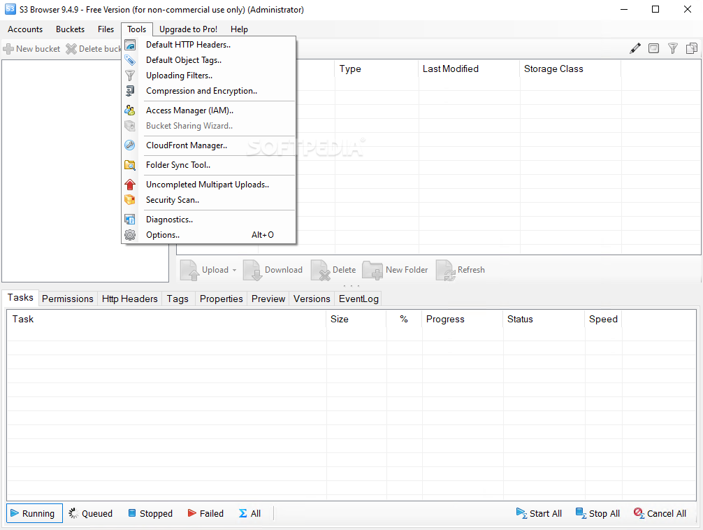Click the filter funnel icon top right
Viewport: 703px width, 530px height.
672,48
